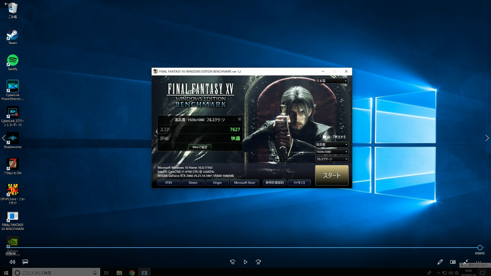
Task: Click the Microsoft Store button
Action: pyautogui.click(x=244, y=183)
